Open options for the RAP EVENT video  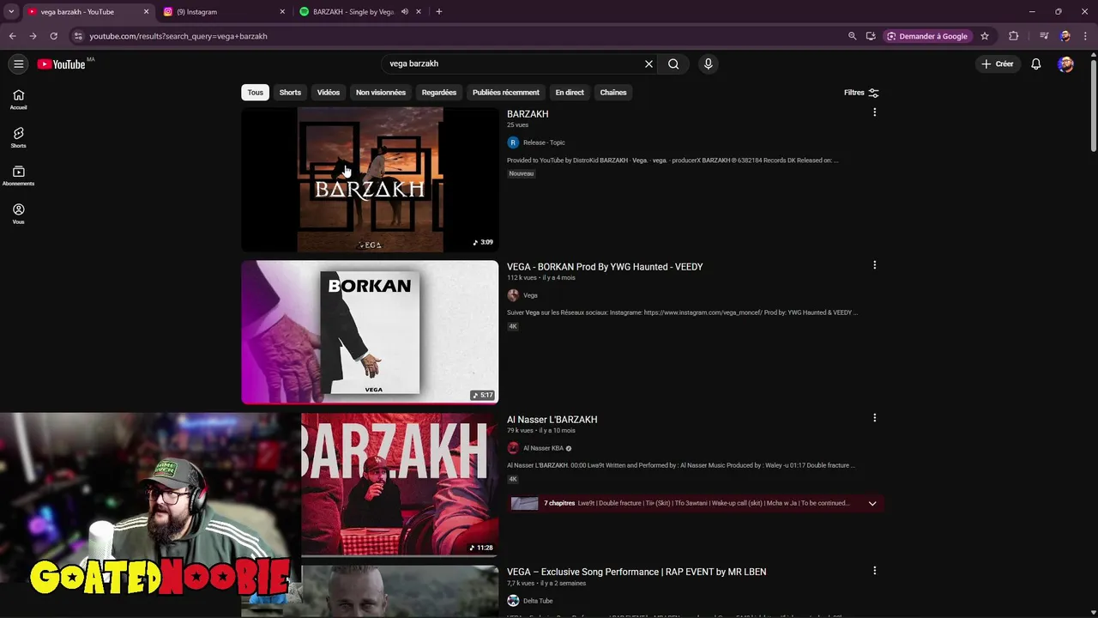pyautogui.click(x=874, y=570)
